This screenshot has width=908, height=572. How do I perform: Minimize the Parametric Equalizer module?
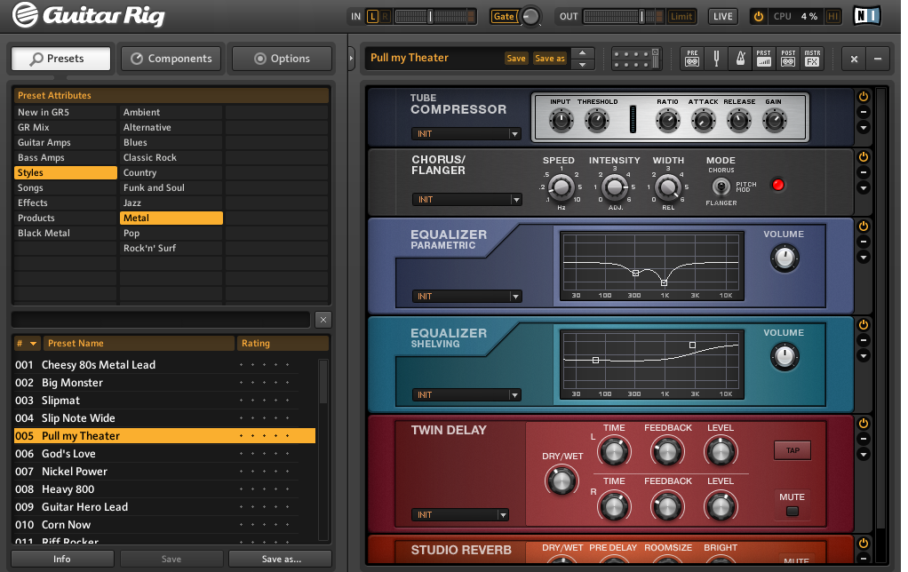point(863,242)
